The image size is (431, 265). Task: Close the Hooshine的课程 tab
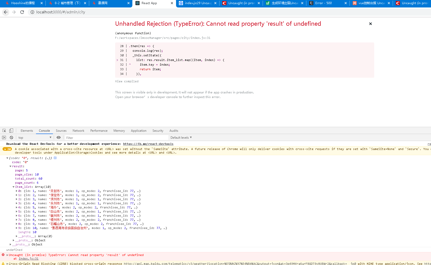click(42, 3)
